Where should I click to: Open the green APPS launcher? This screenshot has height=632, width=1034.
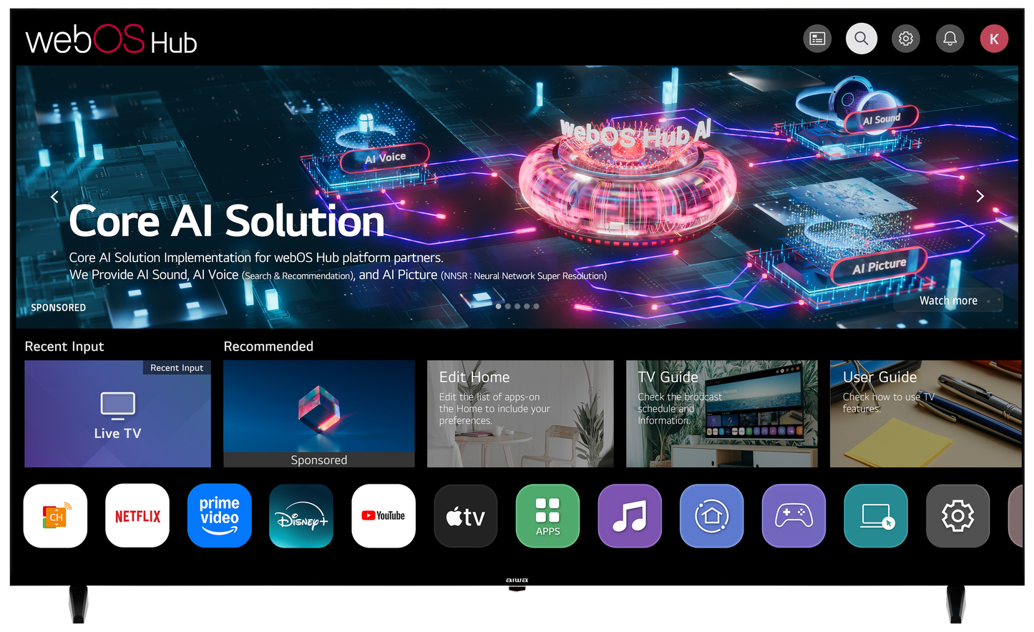click(547, 515)
